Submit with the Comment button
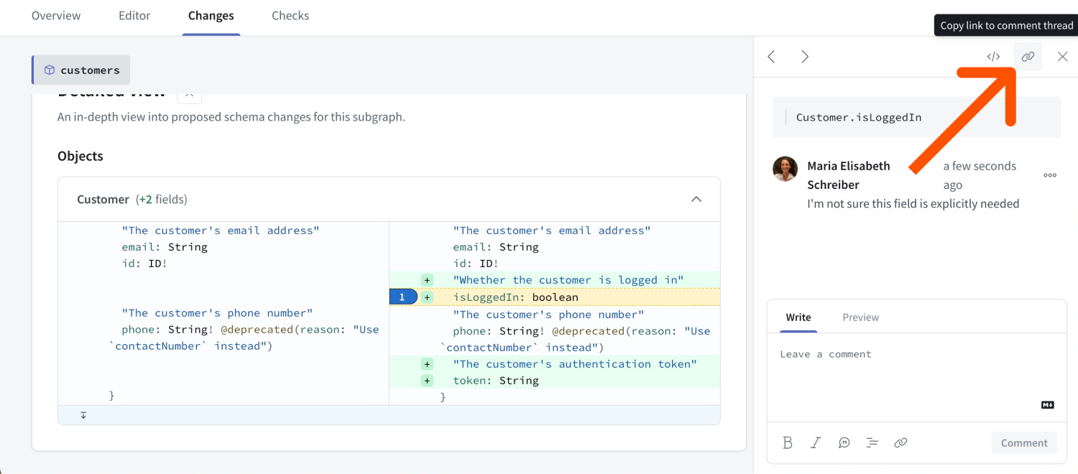The width and height of the screenshot is (1078, 474). point(1023,442)
